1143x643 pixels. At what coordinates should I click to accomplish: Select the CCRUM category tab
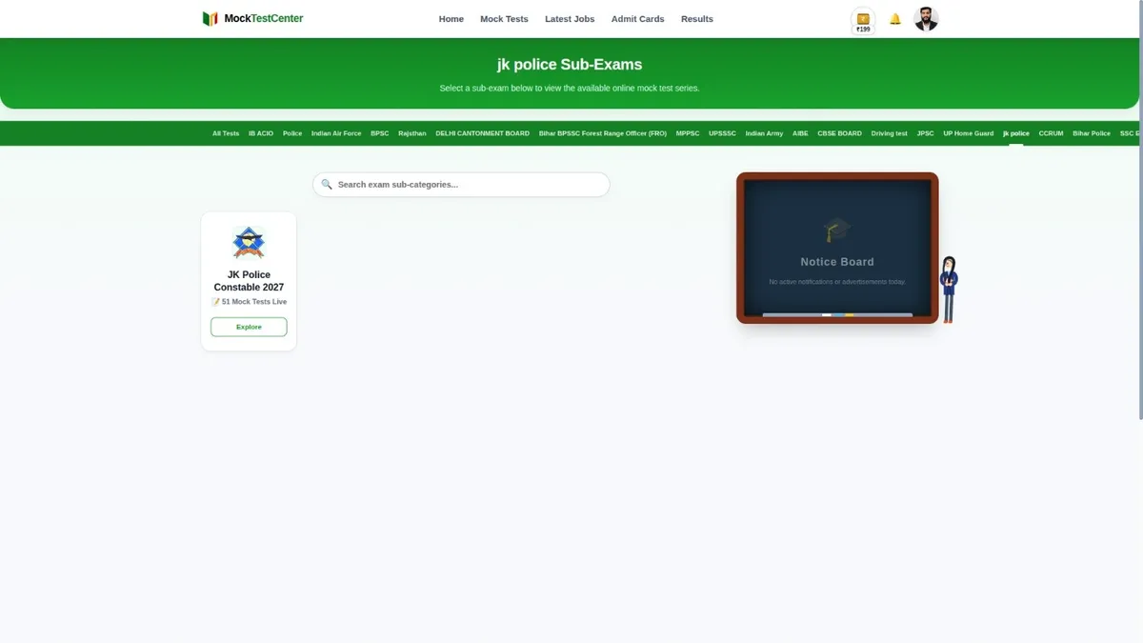point(1051,133)
